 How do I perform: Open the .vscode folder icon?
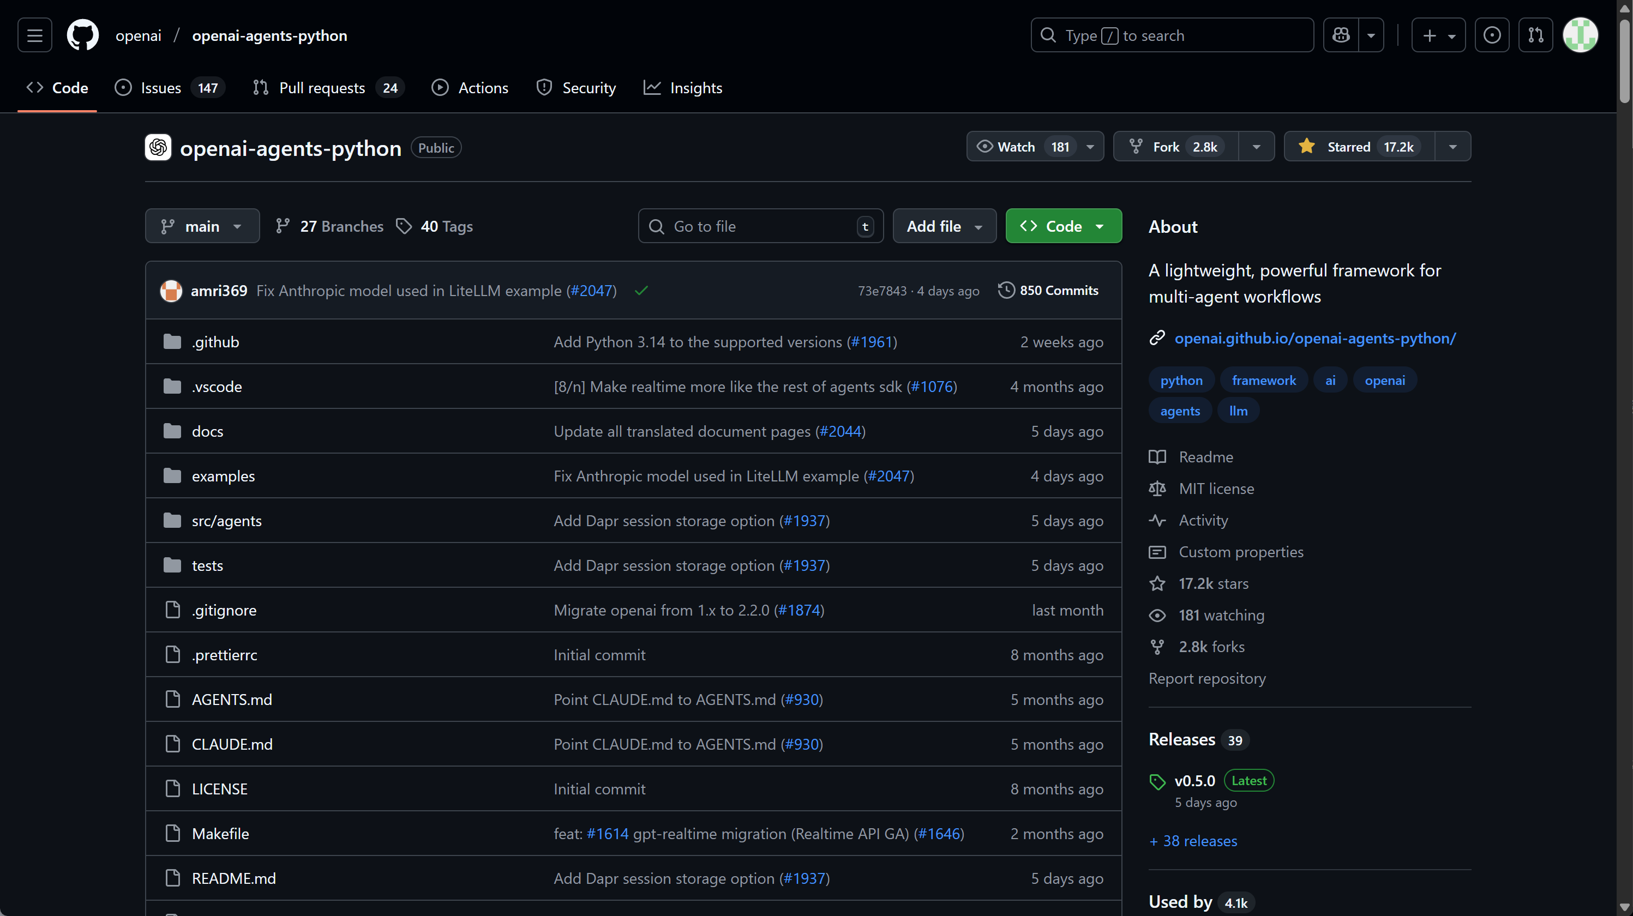point(172,387)
